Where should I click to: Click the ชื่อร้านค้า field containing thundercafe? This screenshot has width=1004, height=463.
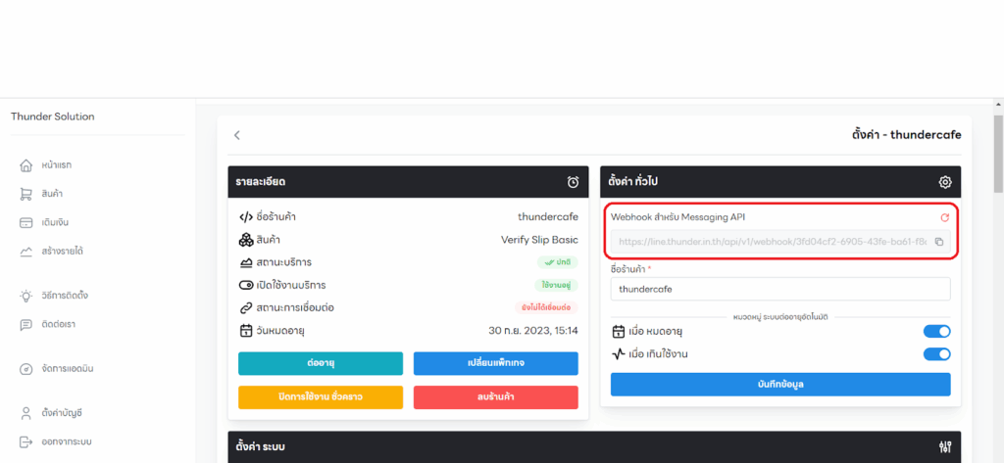(779, 290)
